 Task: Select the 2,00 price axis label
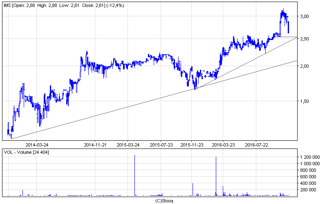305,66
